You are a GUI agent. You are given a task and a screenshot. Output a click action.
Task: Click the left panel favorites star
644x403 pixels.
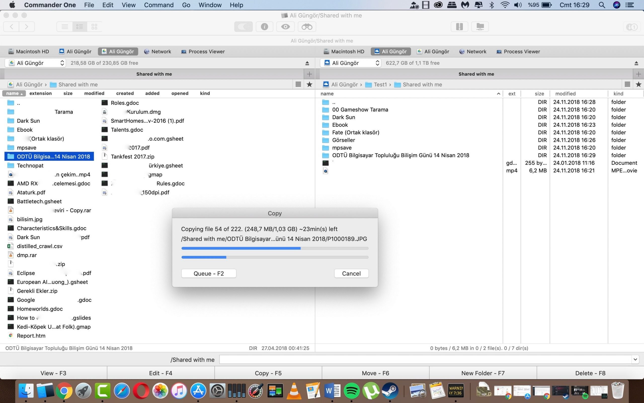click(309, 84)
